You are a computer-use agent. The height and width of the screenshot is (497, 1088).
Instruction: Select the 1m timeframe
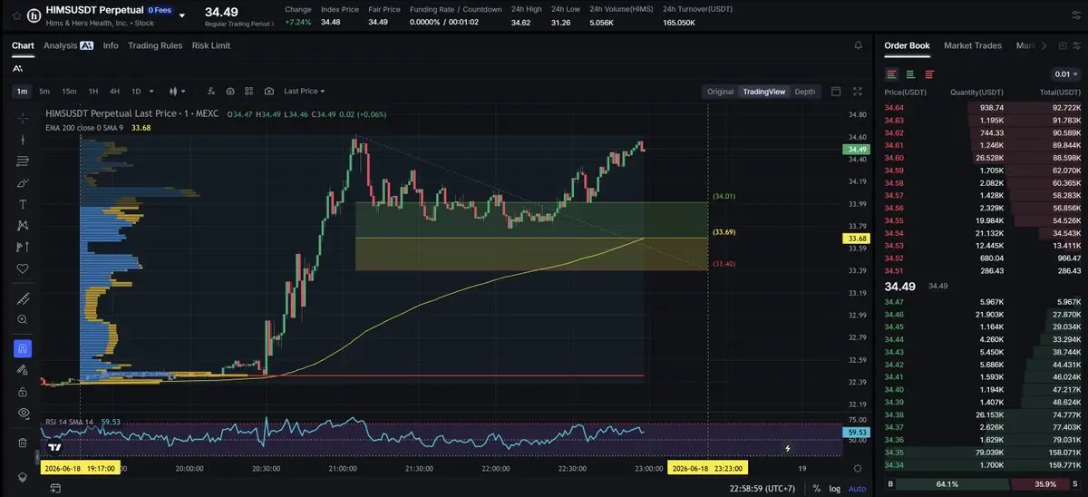click(23, 91)
